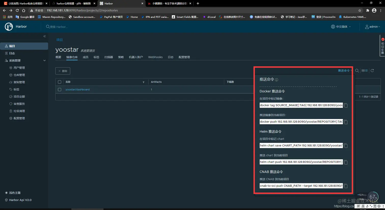Open the Kubernetes YAML bookmark
The height and width of the screenshot is (210, 385).
coord(352,17)
